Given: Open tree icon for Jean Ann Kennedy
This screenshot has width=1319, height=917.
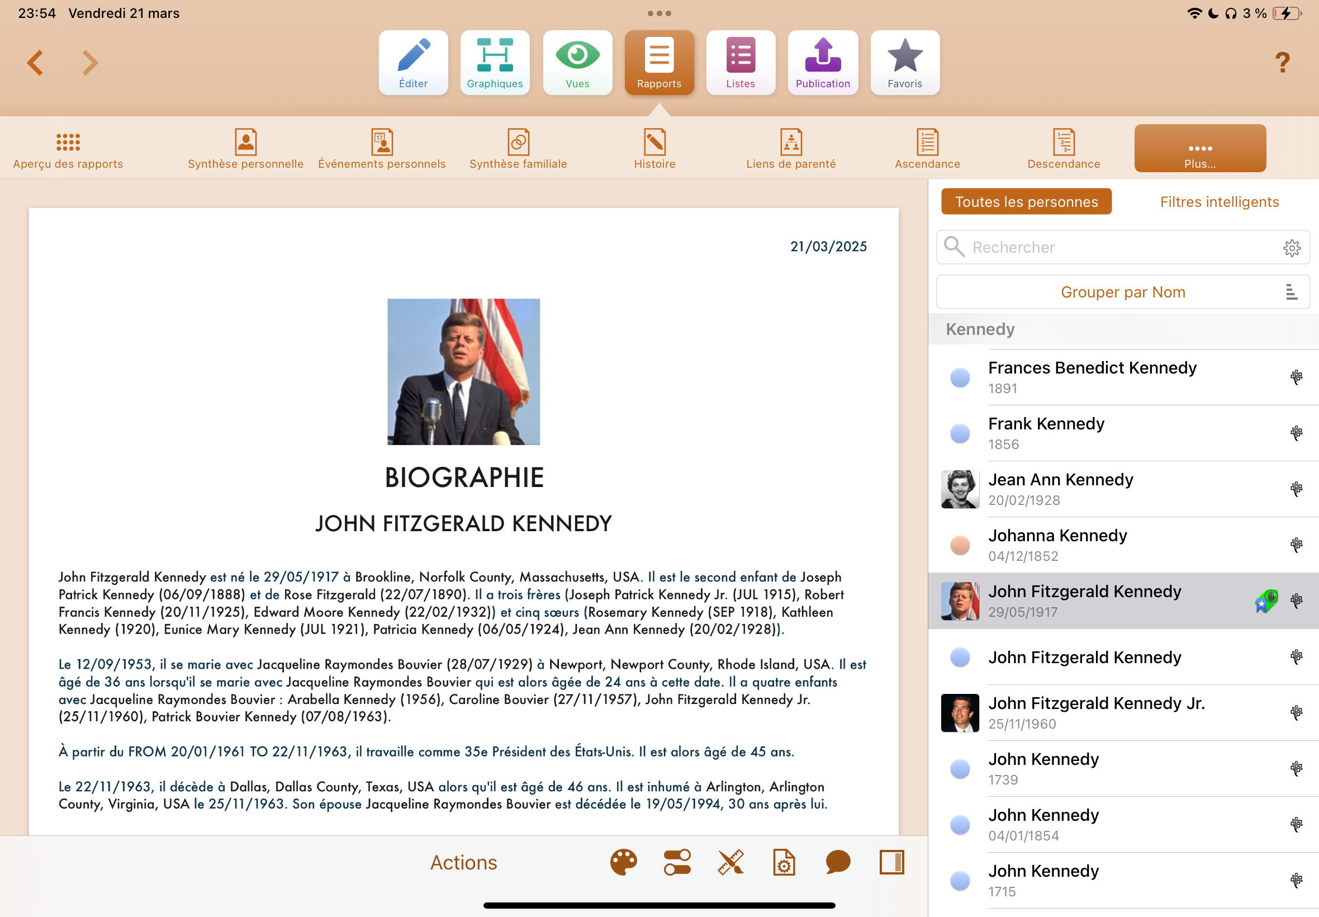Looking at the screenshot, I should 1296,488.
